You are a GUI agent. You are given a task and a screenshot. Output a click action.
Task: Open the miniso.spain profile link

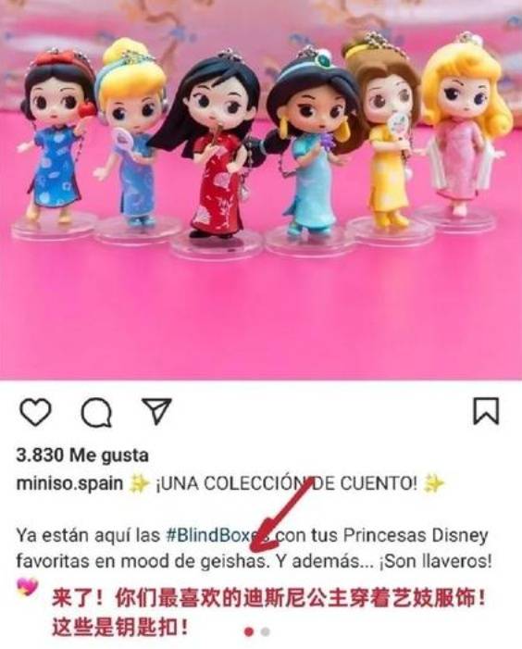click(x=69, y=483)
